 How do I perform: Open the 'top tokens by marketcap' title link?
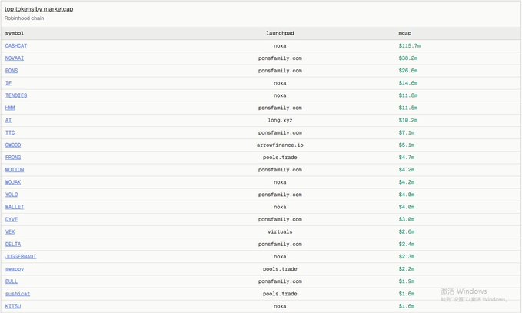[39, 9]
